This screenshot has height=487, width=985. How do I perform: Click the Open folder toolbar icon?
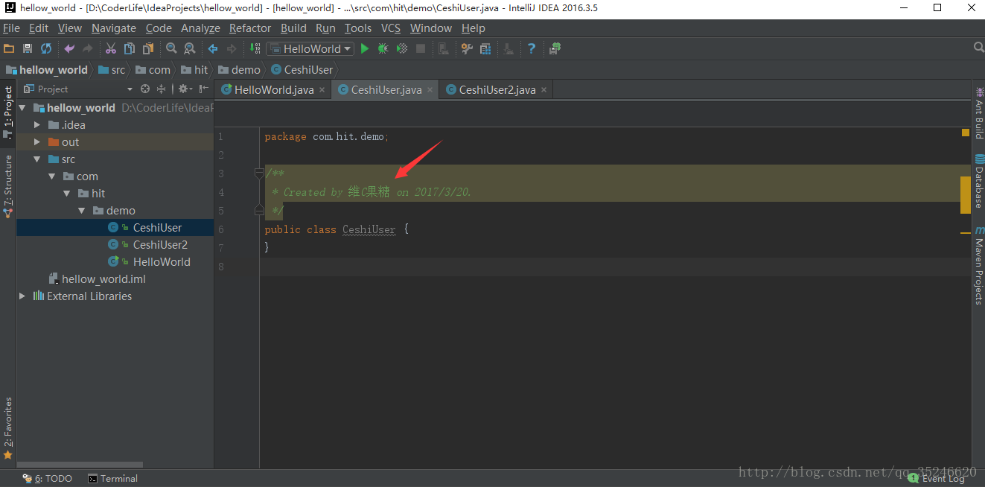pyautogui.click(x=9, y=48)
